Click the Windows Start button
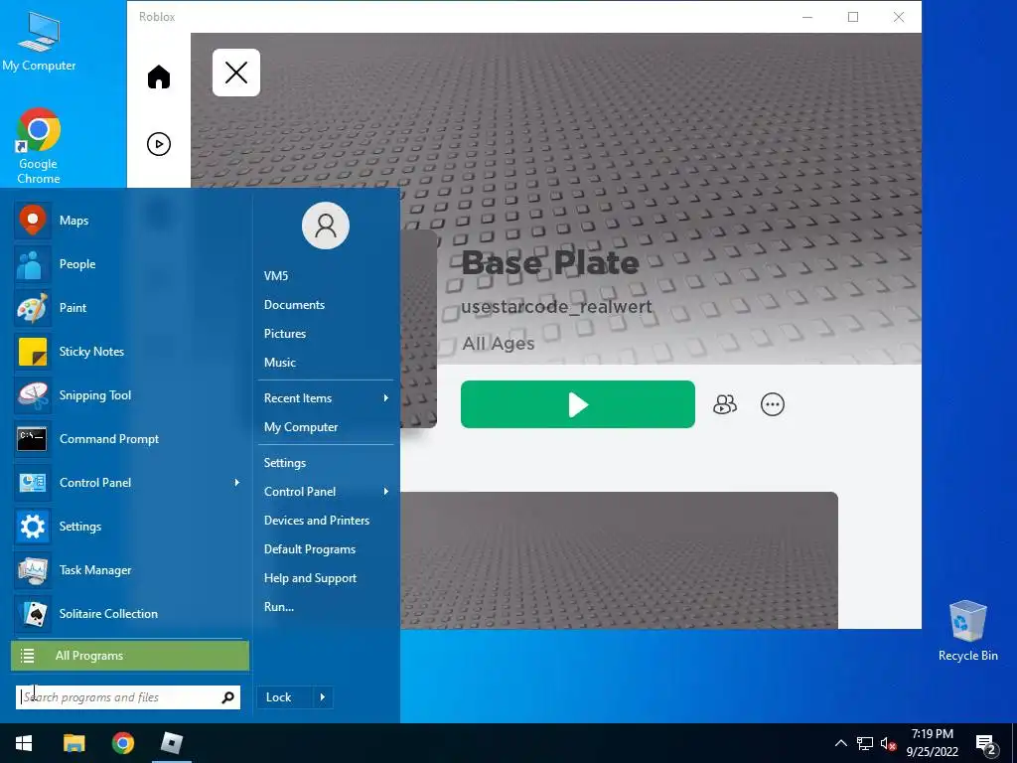Image resolution: width=1017 pixels, height=763 pixels. pos(24,743)
